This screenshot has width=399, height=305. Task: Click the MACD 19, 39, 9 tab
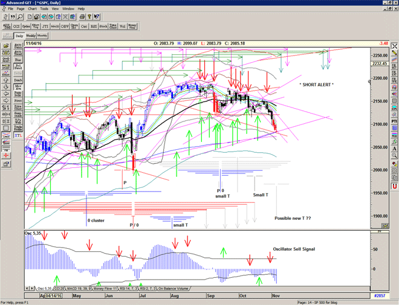point(80,289)
